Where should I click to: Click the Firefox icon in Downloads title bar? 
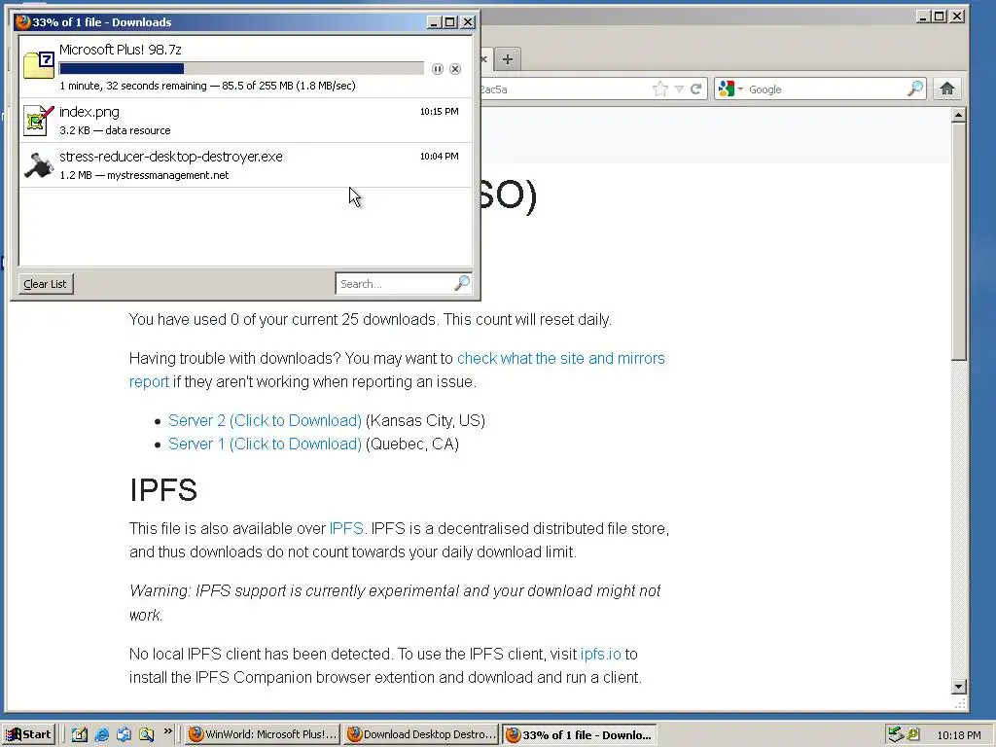point(23,21)
